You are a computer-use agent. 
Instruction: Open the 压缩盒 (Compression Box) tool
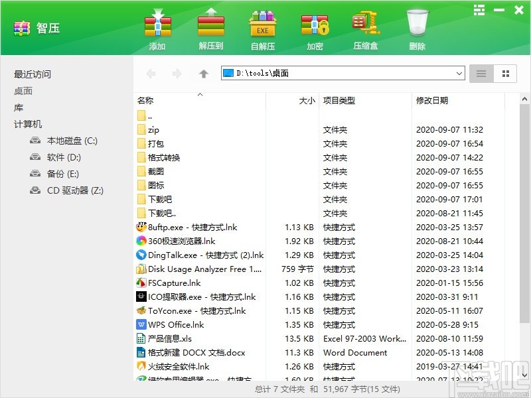tap(366, 28)
